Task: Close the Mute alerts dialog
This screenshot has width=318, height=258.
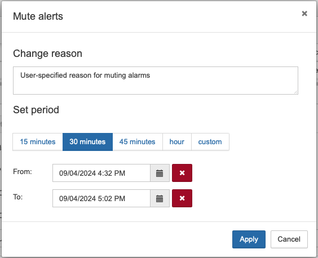Action: (x=304, y=14)
